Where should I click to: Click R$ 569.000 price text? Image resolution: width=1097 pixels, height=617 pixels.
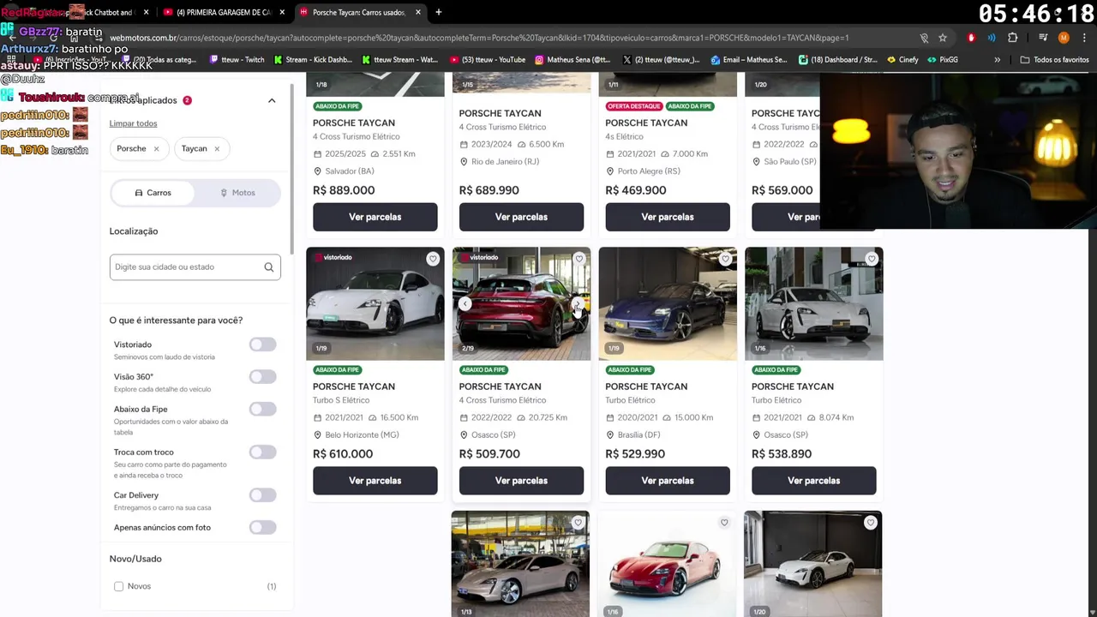pyautogui.click(x=782, y=190)
